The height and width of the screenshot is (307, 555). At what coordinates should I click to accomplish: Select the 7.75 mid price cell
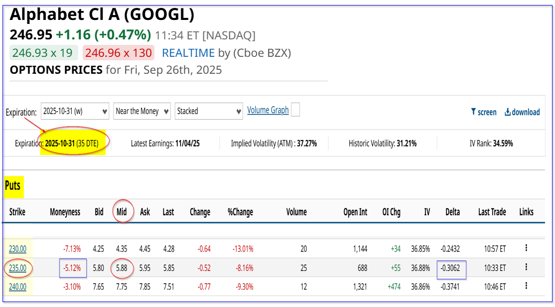click(x=122, y=287)
